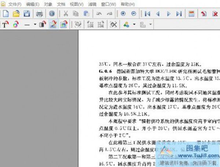Open the 滤镜 menu
The image size is (220, 167).
click(92, 4)
